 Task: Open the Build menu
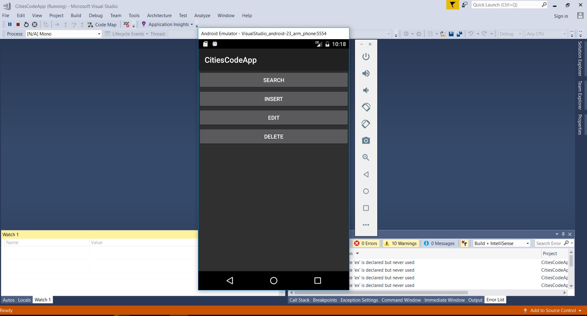tap(76, 16)
